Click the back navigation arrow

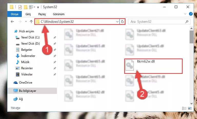click(12, 22)
